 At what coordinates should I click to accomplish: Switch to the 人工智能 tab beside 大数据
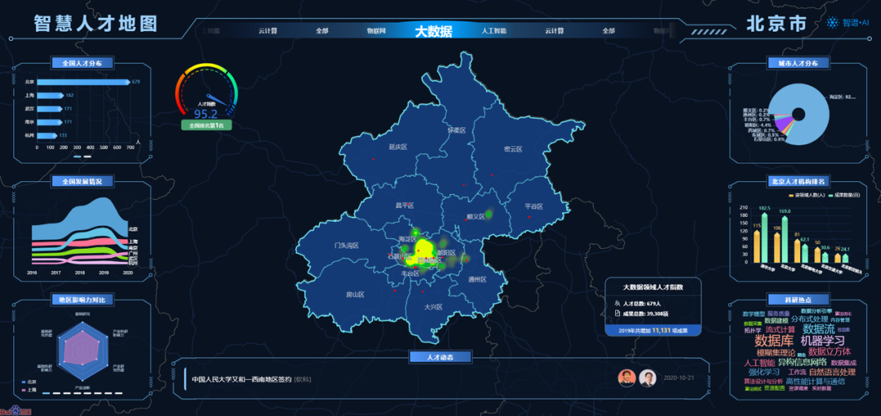coord(494,31)
